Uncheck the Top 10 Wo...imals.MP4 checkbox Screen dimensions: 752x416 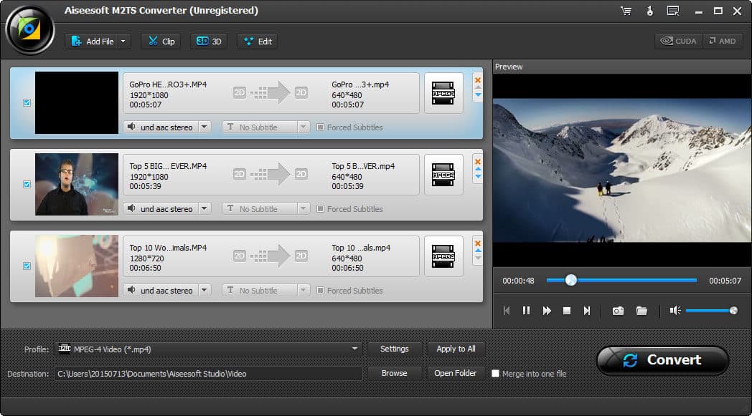tap(27, 266)
